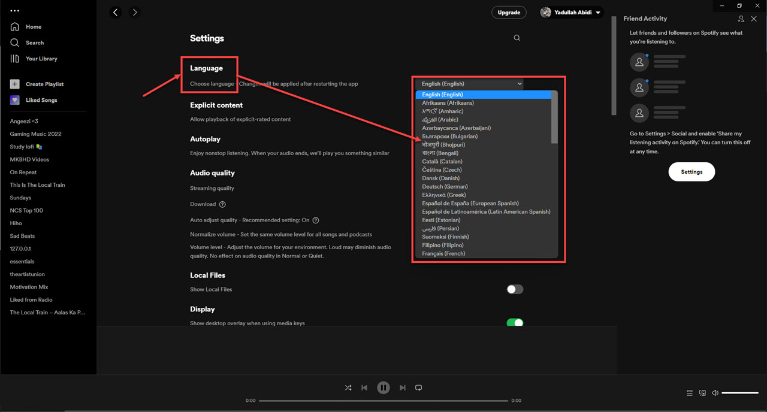
Task: Select the Create Playlist icon
Action: tap(14, 84)
